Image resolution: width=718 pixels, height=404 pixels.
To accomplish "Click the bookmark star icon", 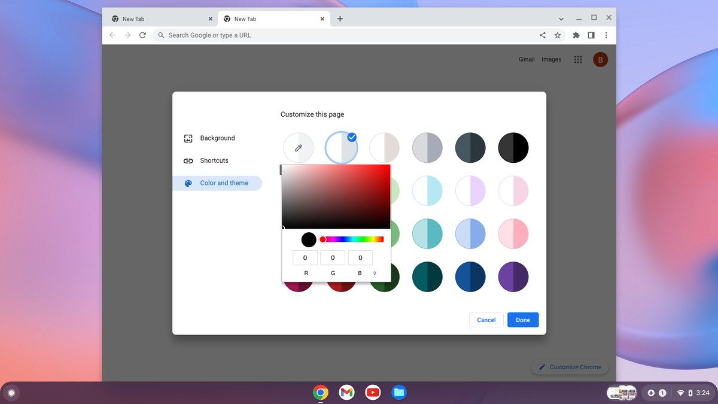I will (558, 35).
